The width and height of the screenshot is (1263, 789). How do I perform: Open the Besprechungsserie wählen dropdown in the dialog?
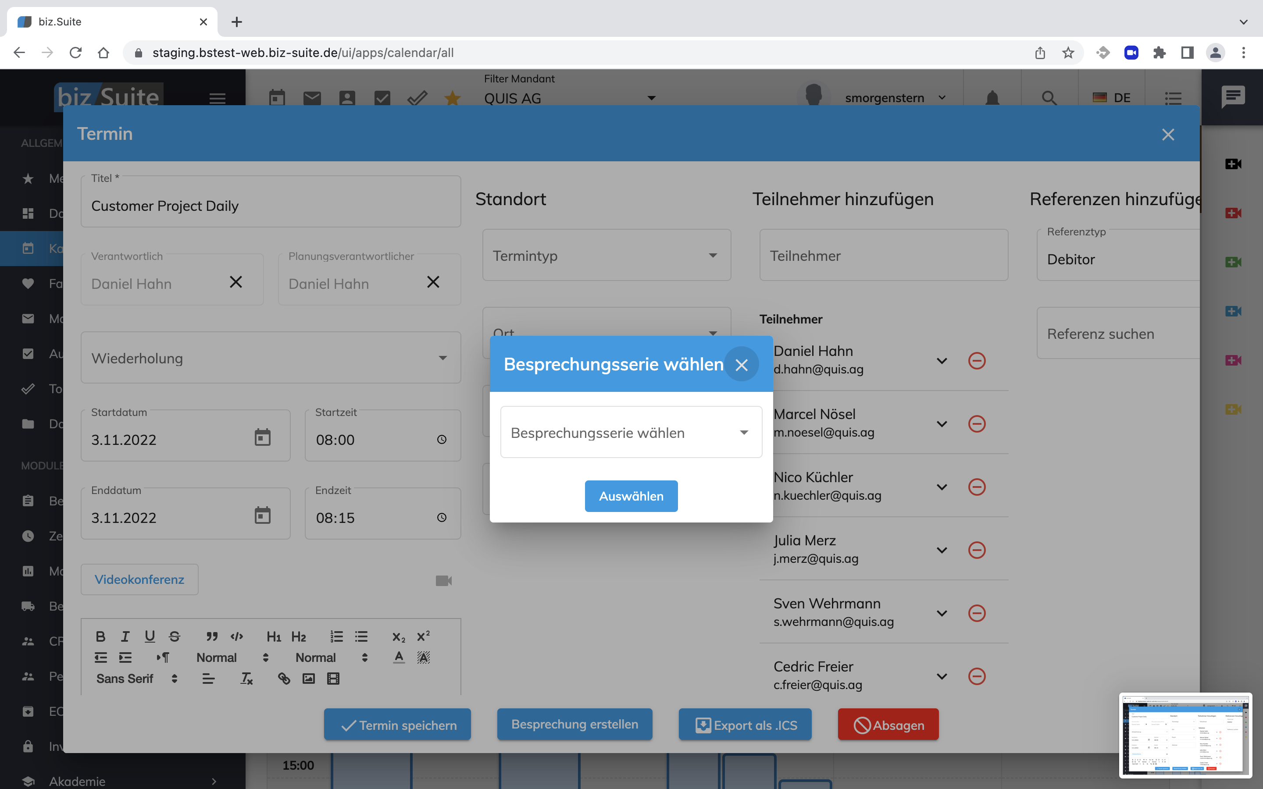coord(631,432)
